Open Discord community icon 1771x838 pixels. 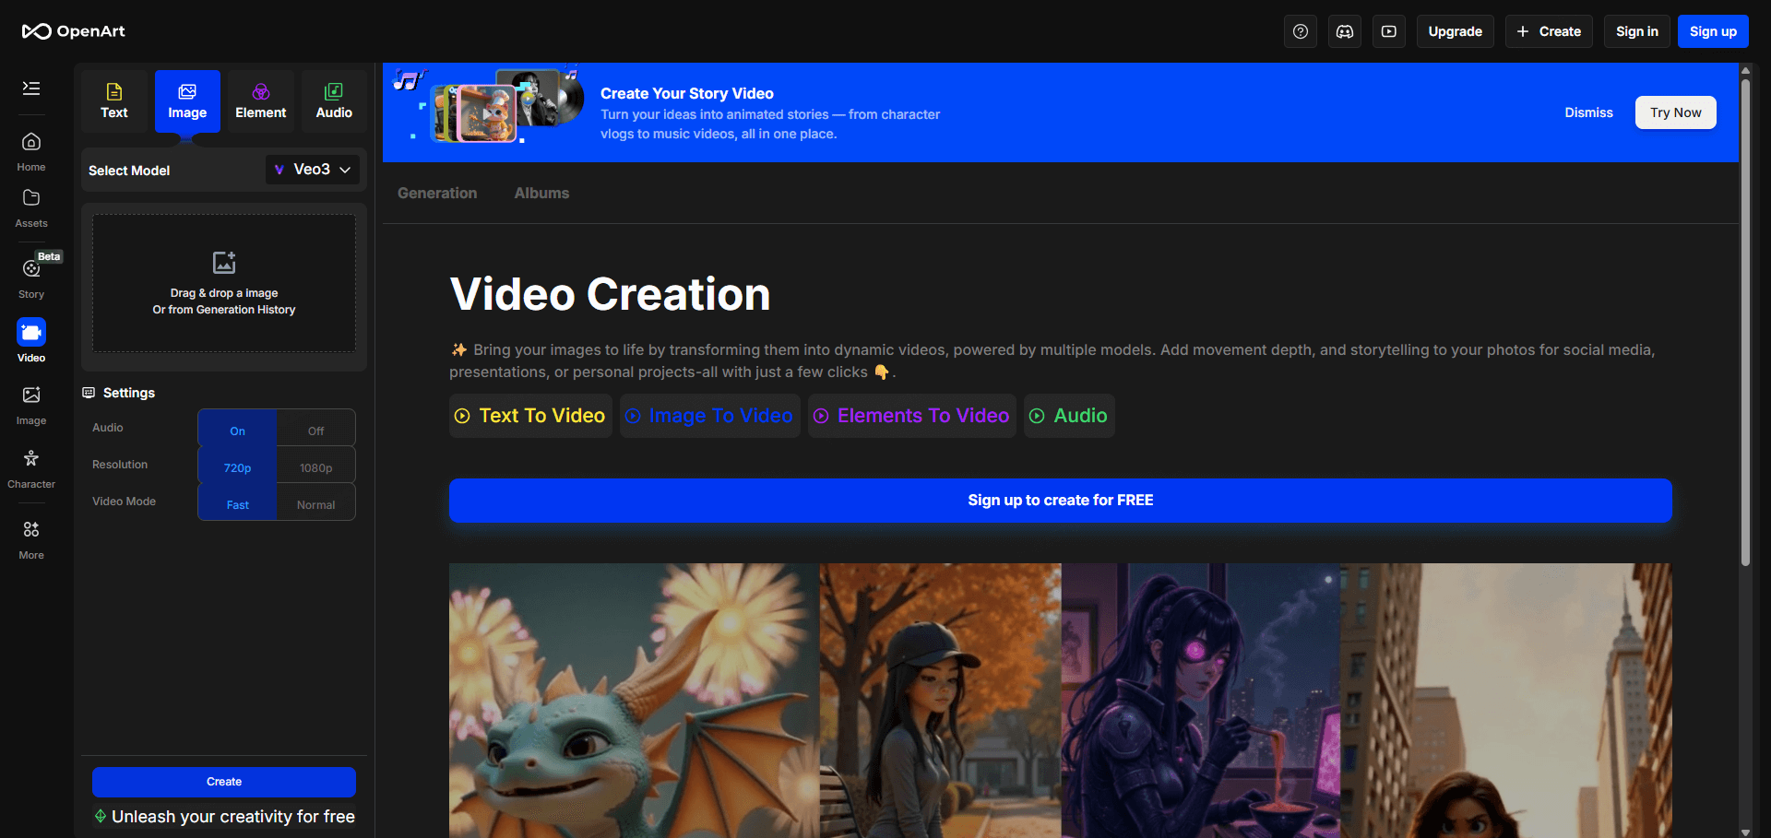[x=1345, y=31]
